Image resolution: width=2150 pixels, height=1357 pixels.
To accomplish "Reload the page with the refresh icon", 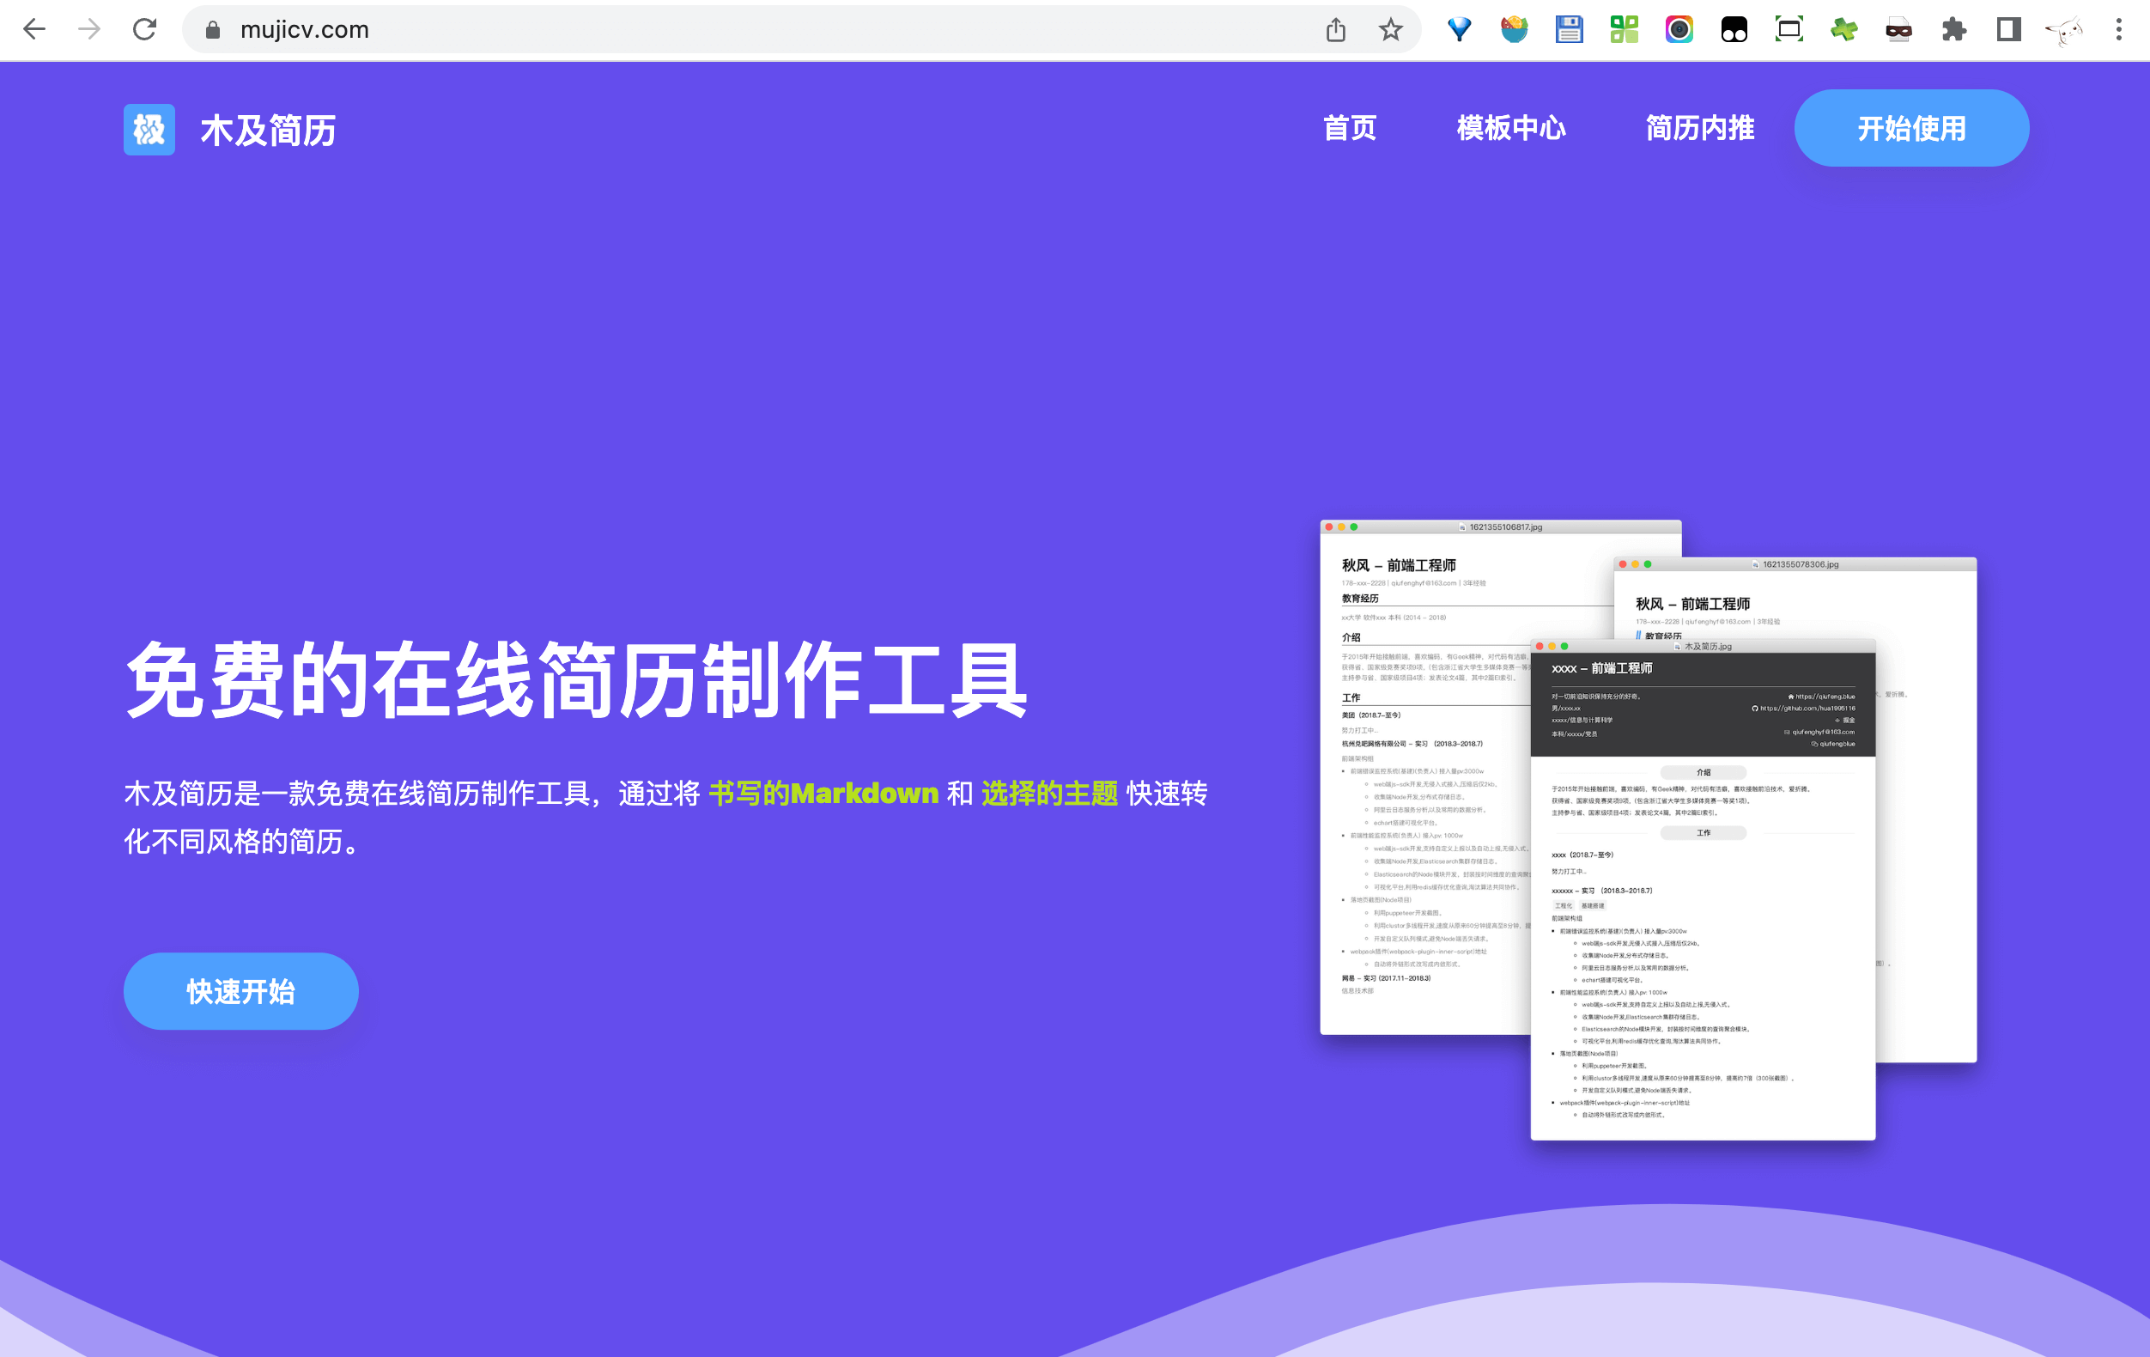I will click(x=144, y=29).
